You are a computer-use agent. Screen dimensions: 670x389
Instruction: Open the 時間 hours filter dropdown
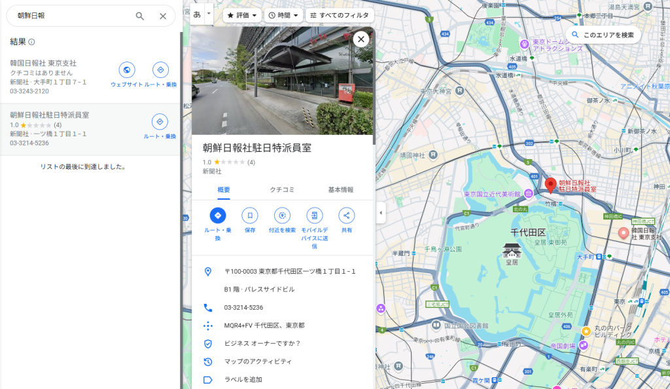[283, 15]
